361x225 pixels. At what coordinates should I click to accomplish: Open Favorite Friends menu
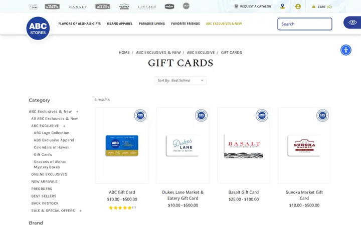tap(186, 23)
